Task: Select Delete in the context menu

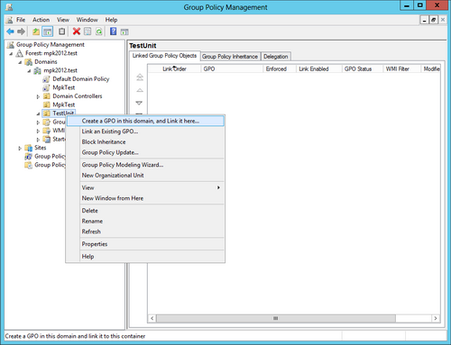Action: 145,211
